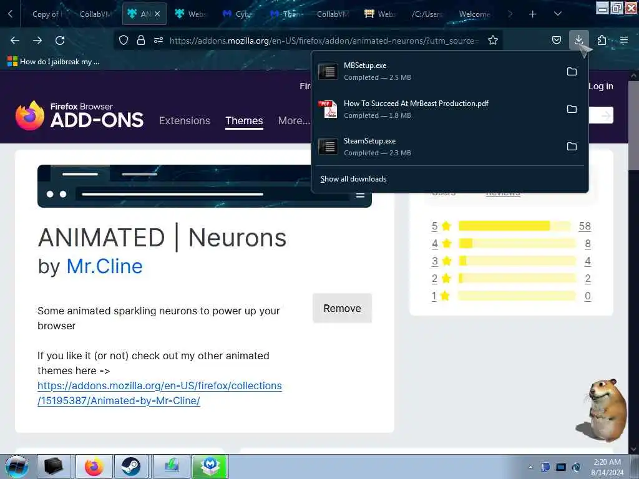Image resolution: width=639 pixels, height=479 pixels.
Task: Open the 2 two-star reviews count
Action: click(x=588, y=279)
